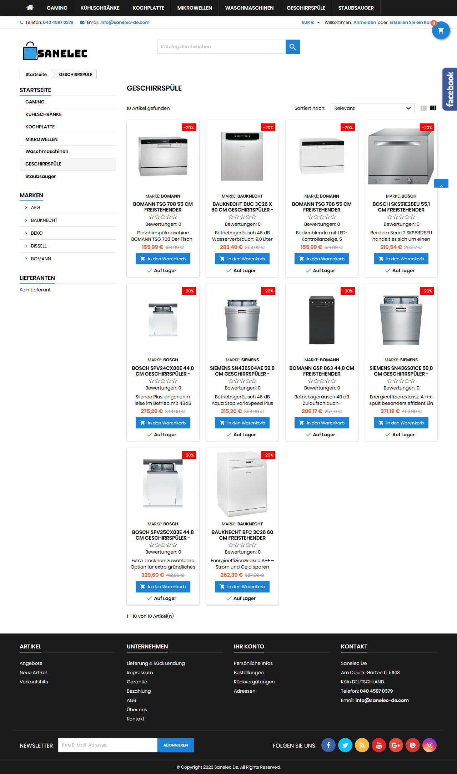
Task: Open KOCHPLATTE in the top menu
Action: (149, 8)
